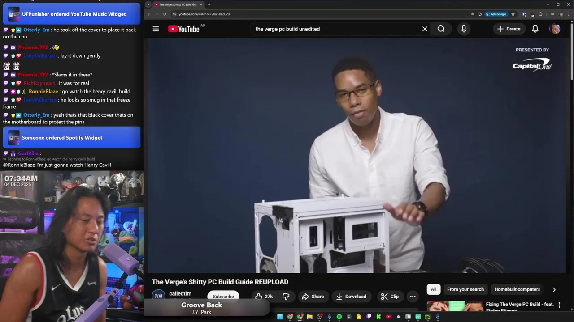Image resolution: width=574 pixels, height=322 pixels.
Task: Select the 'From your search' chip
Action: coord(465,289)
